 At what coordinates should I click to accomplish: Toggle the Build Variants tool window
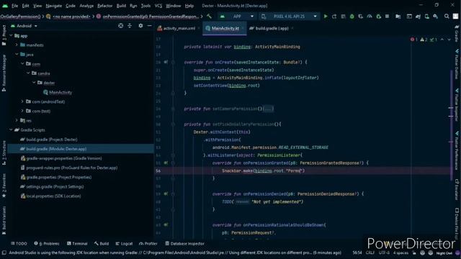(4, 221)
